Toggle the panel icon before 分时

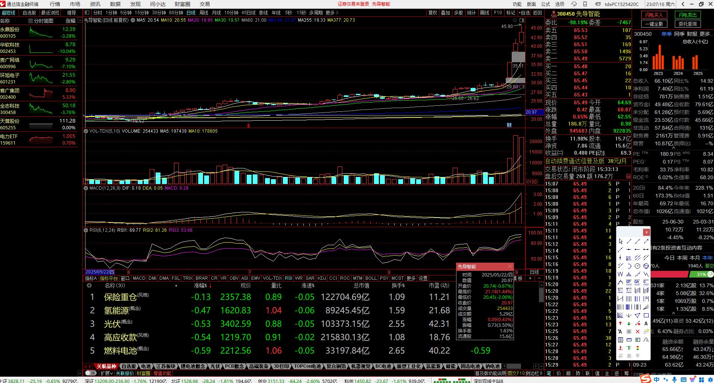(87, 13)
